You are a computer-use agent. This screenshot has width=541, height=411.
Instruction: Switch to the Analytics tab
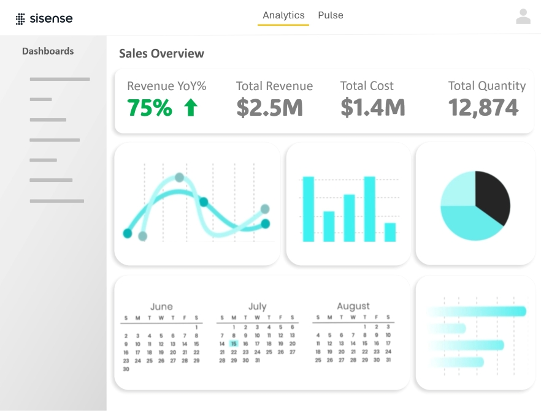[x=283, y=15]
